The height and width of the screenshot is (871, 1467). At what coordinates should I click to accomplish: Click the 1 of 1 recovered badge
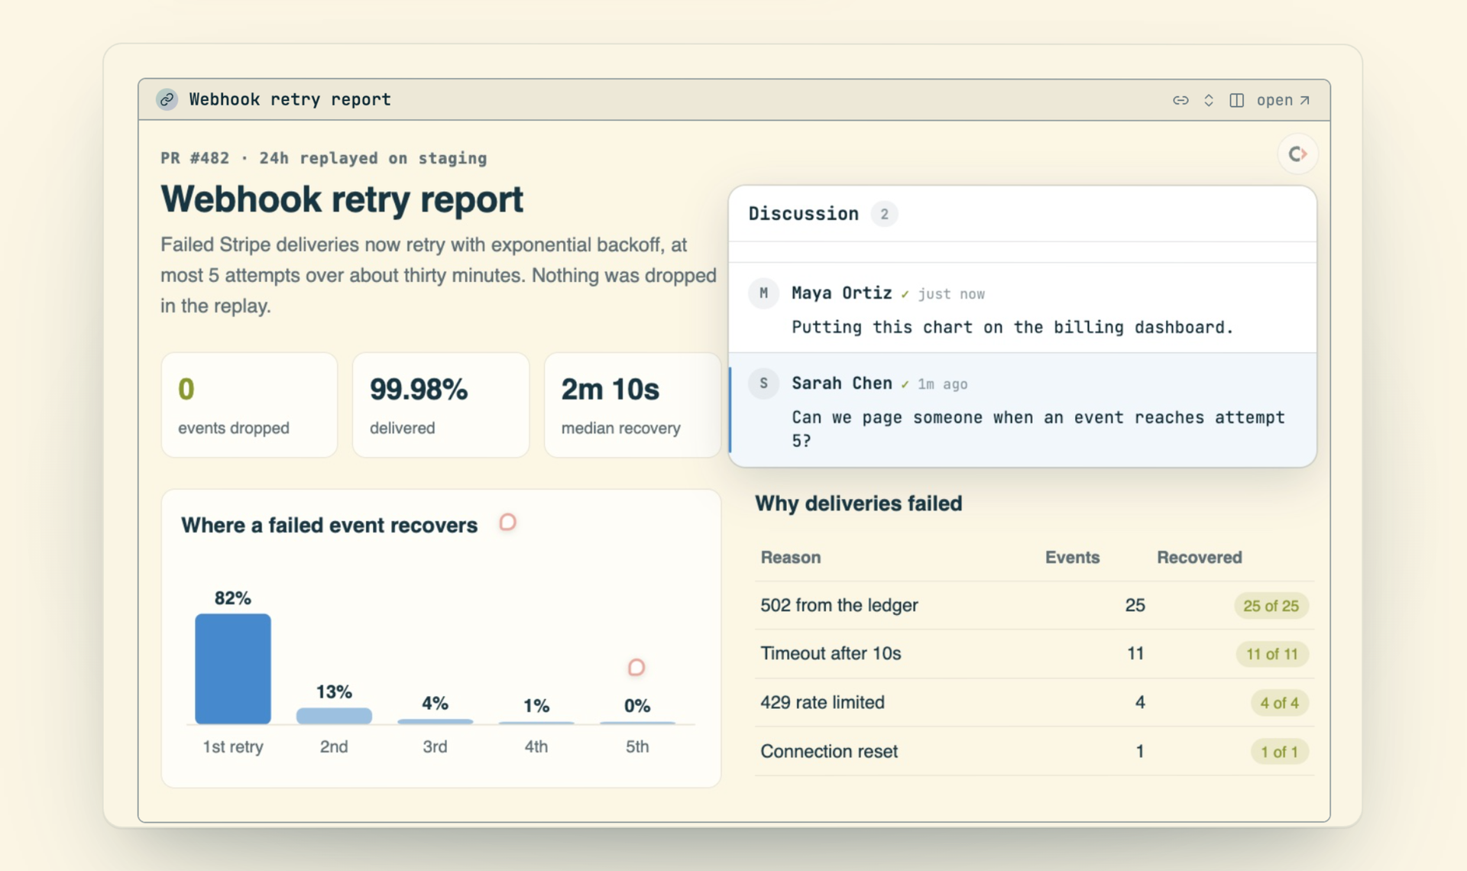click(1280, 752)
